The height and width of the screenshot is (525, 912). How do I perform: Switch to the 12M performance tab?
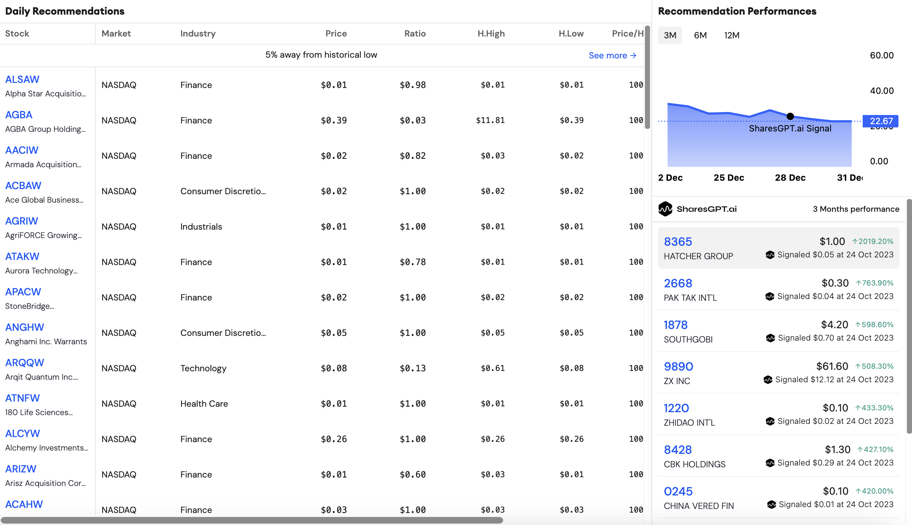tap(732, 35)
